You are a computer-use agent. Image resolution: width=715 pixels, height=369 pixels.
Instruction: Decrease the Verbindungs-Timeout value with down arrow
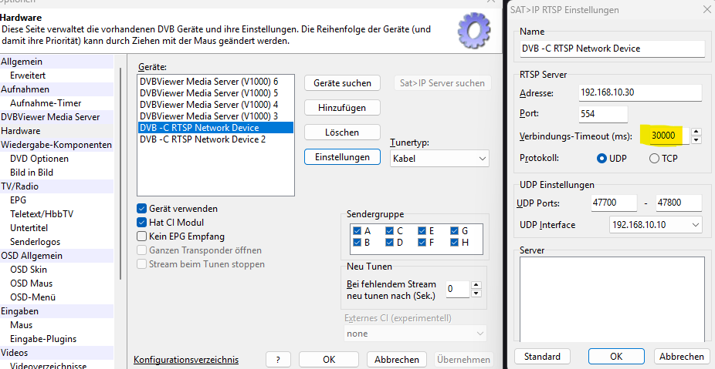696,140
